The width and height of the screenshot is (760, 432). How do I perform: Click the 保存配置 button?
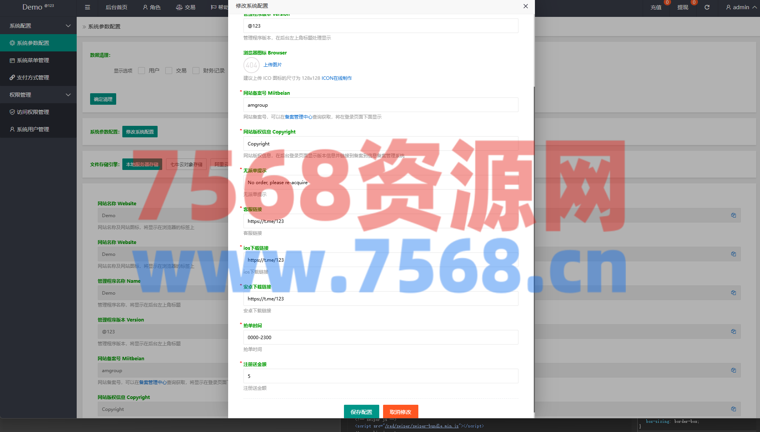[x=361, y=412]
